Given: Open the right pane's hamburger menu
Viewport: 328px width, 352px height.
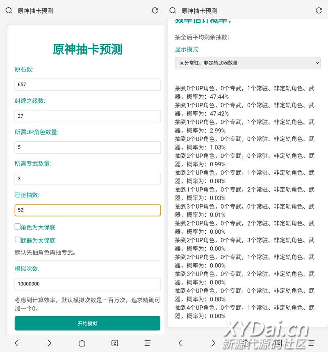Looking at the screenshot, I should [312, 343].
